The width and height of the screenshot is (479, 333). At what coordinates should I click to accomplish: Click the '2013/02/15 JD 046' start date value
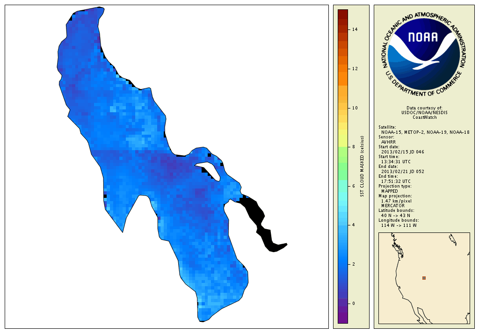coord(403,152)
